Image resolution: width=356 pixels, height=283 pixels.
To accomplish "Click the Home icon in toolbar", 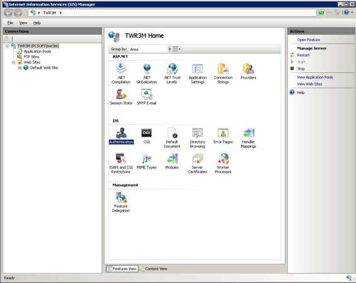I will (337, 13).
